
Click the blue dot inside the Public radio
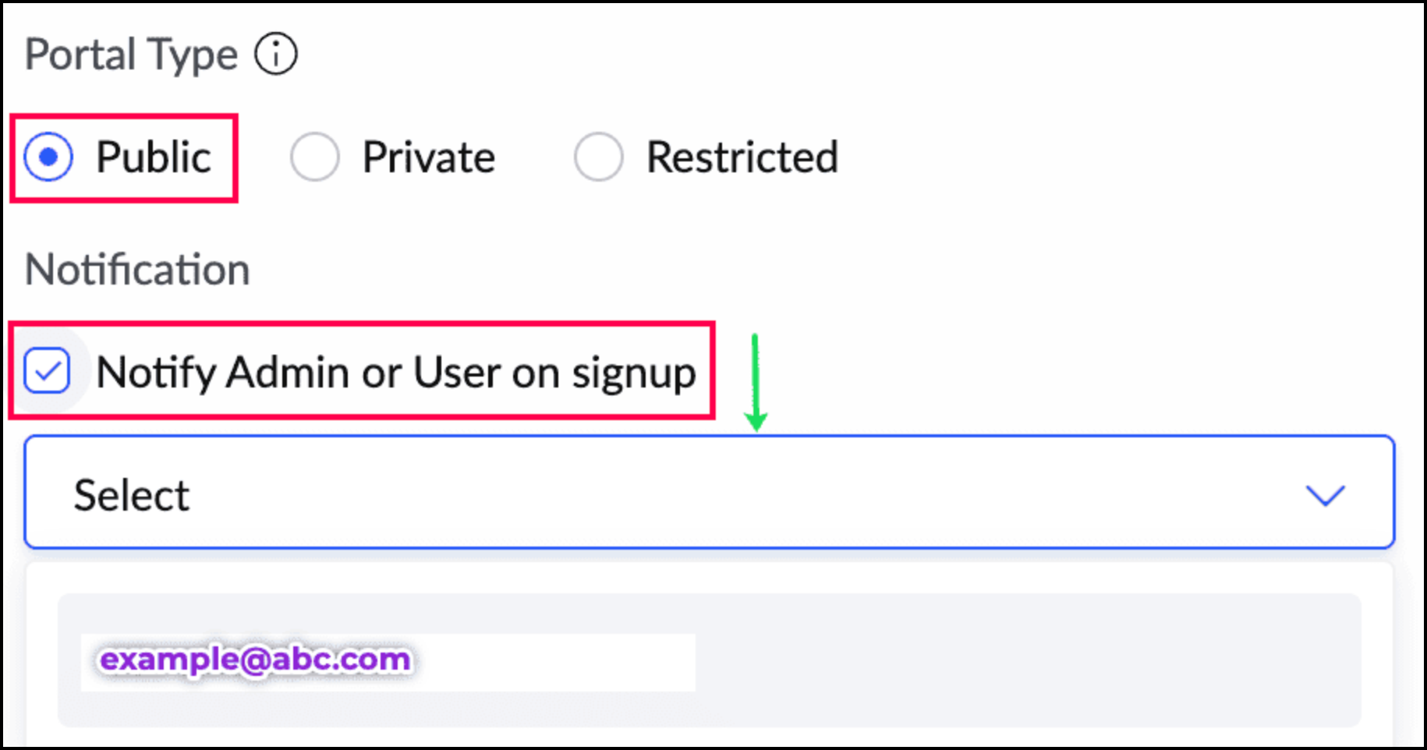[48, 157]
